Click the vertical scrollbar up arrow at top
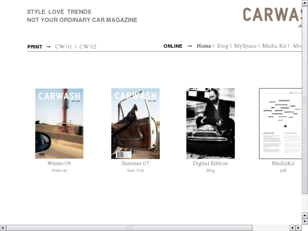Image resolution: width=308 pixels, height=231 pixels. (305, 3)
